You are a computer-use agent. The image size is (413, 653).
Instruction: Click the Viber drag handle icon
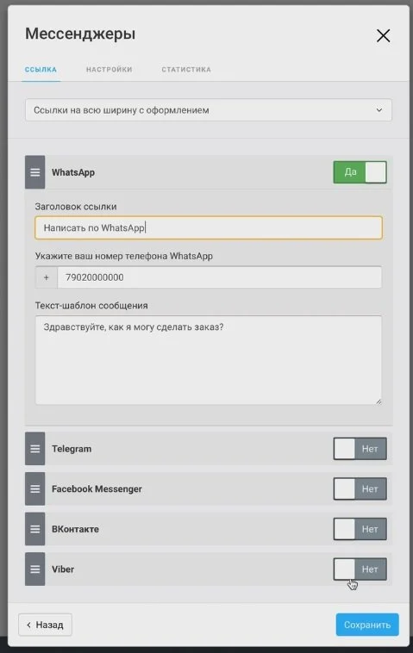(x=35, y=569)
